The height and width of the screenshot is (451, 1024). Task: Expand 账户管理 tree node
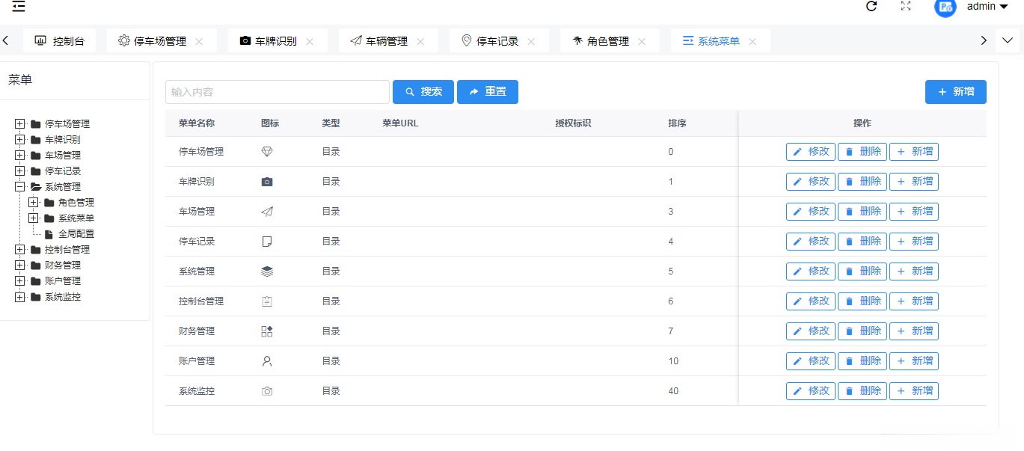tap(20, 281)
